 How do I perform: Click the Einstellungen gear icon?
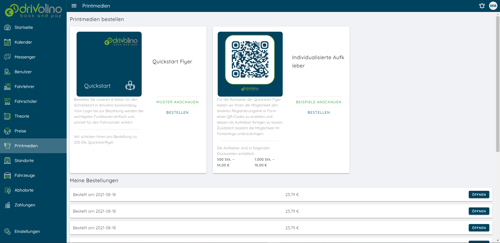pos(8,231)
